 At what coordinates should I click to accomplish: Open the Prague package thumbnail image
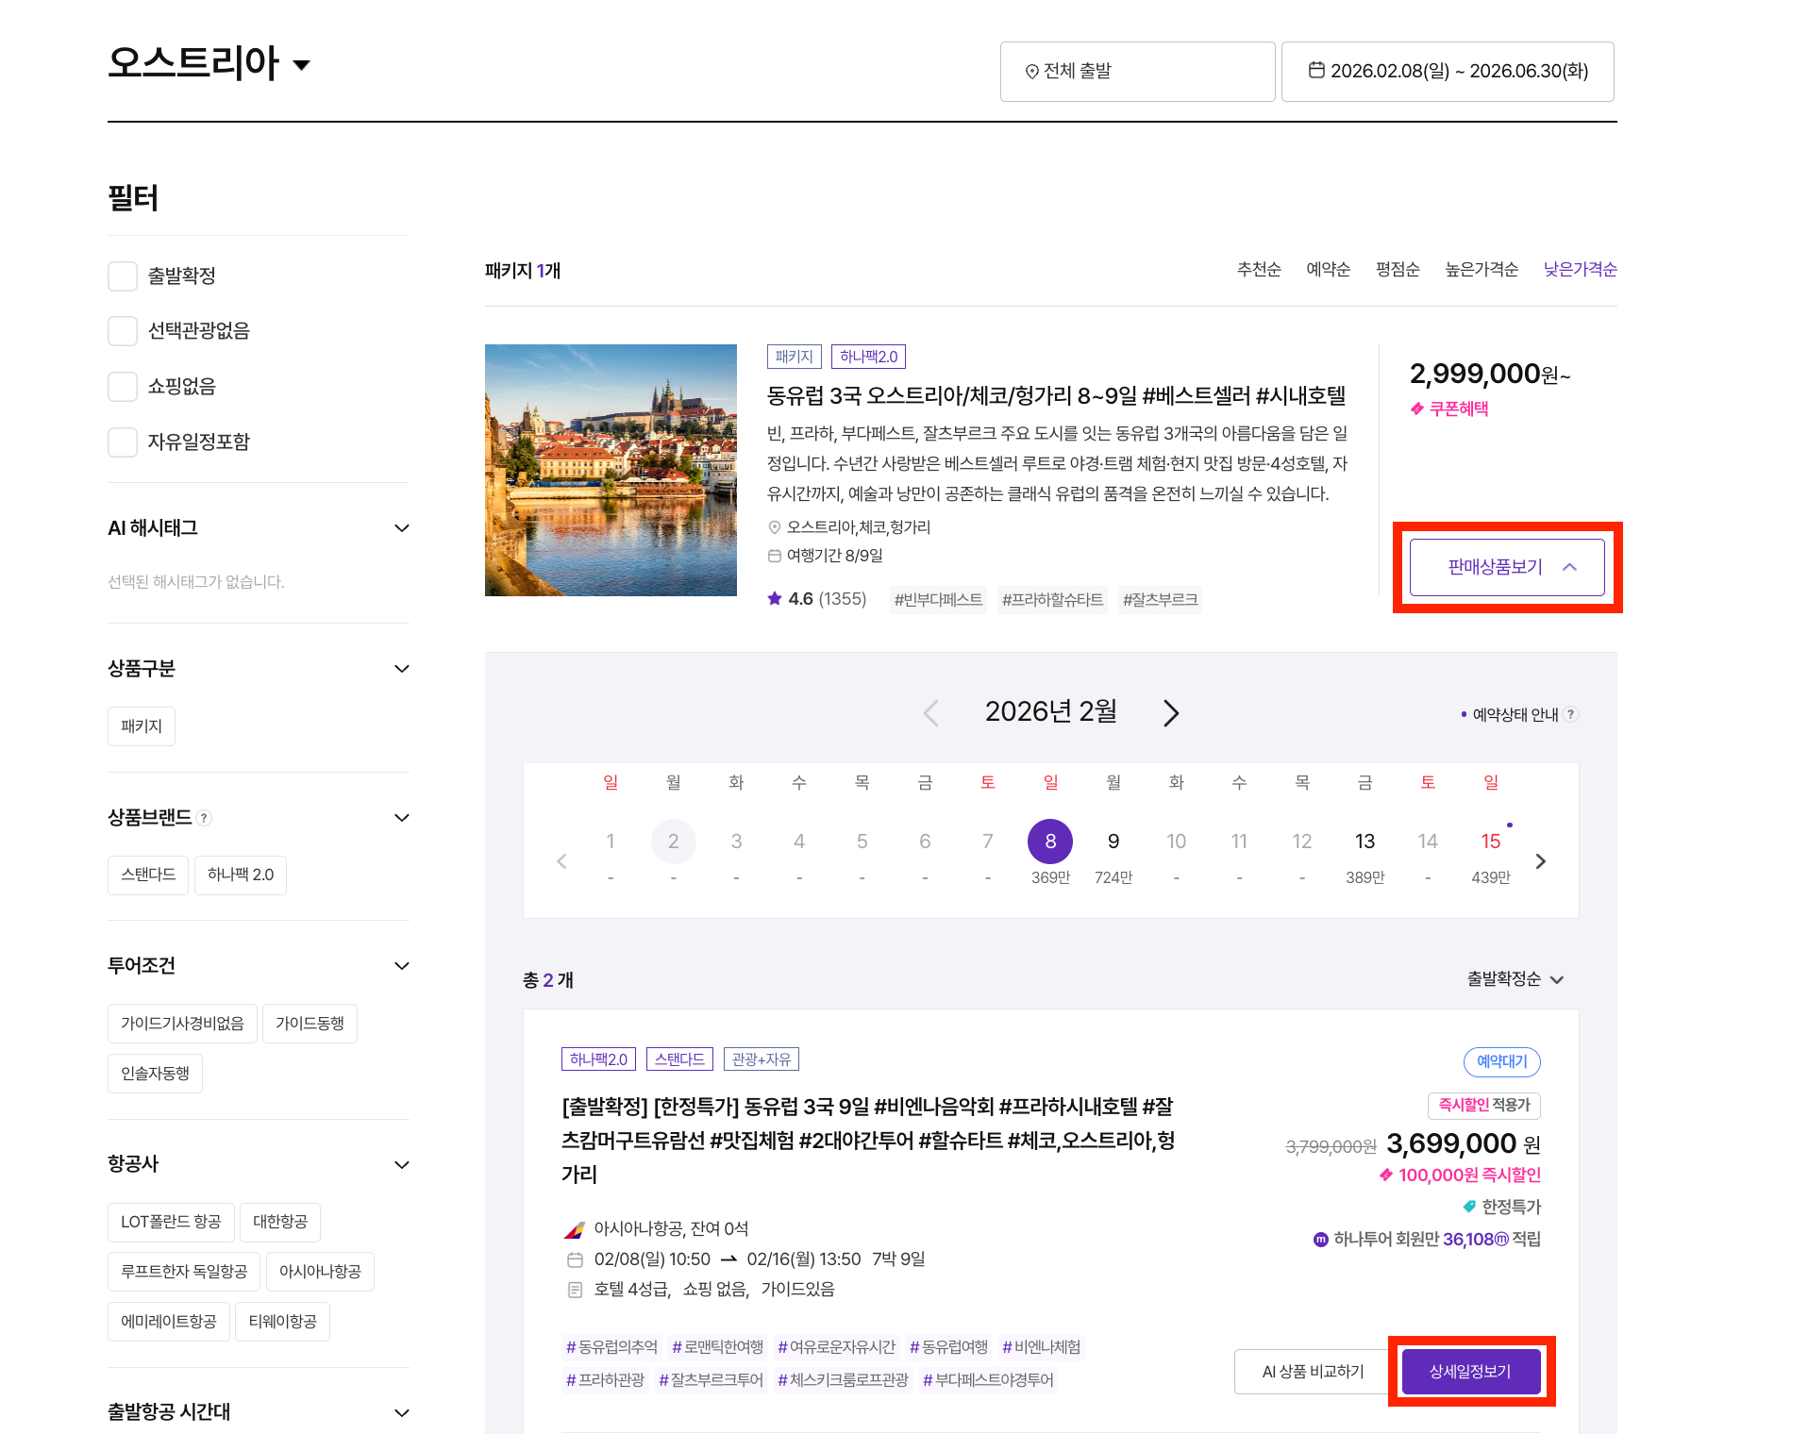click(611, 470)
